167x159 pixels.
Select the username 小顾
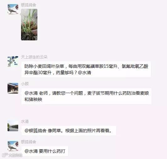[25, 84]
